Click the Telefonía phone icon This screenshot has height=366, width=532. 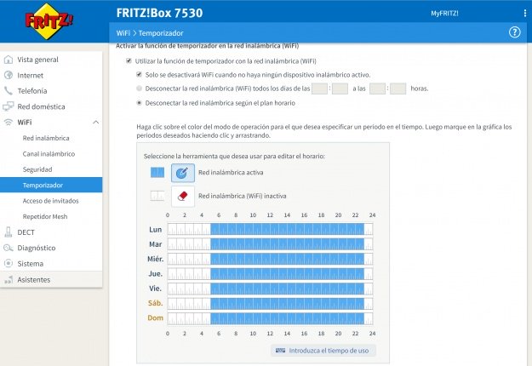(x=9, y=91)
